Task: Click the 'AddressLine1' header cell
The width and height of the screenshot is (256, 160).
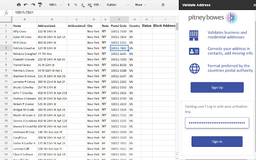Action: point(52,26)
